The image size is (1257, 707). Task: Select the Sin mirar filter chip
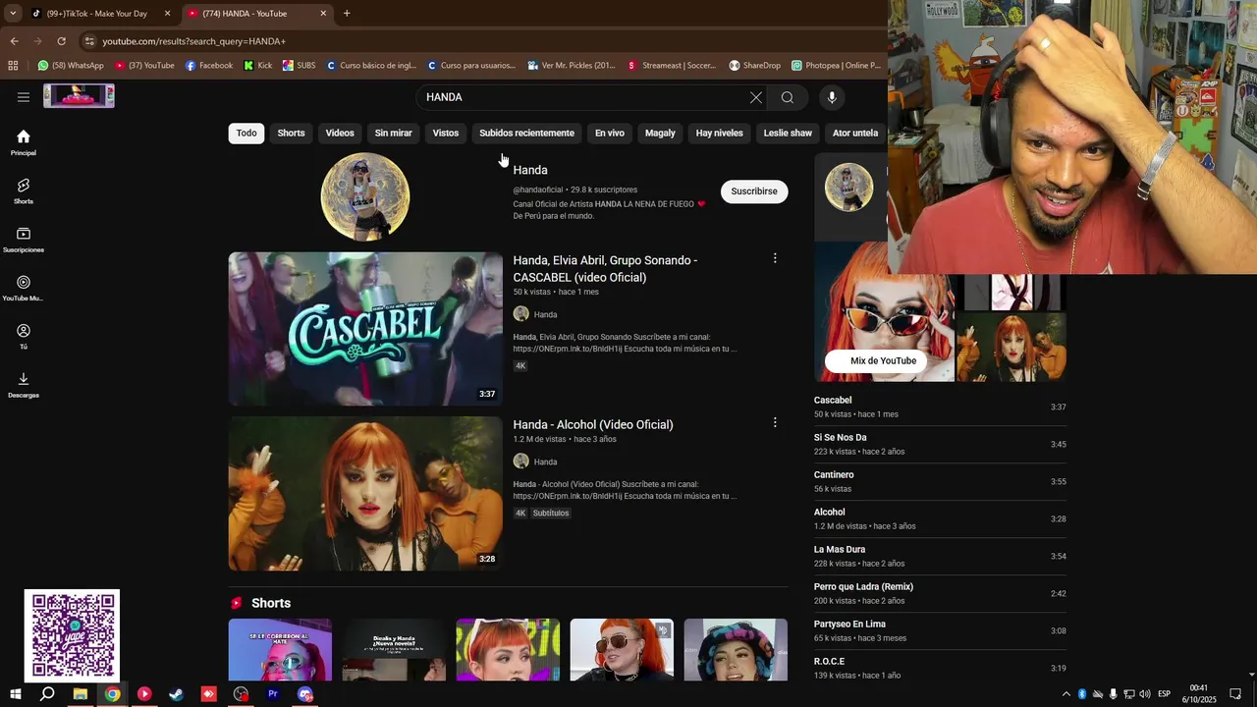point(393,133)
